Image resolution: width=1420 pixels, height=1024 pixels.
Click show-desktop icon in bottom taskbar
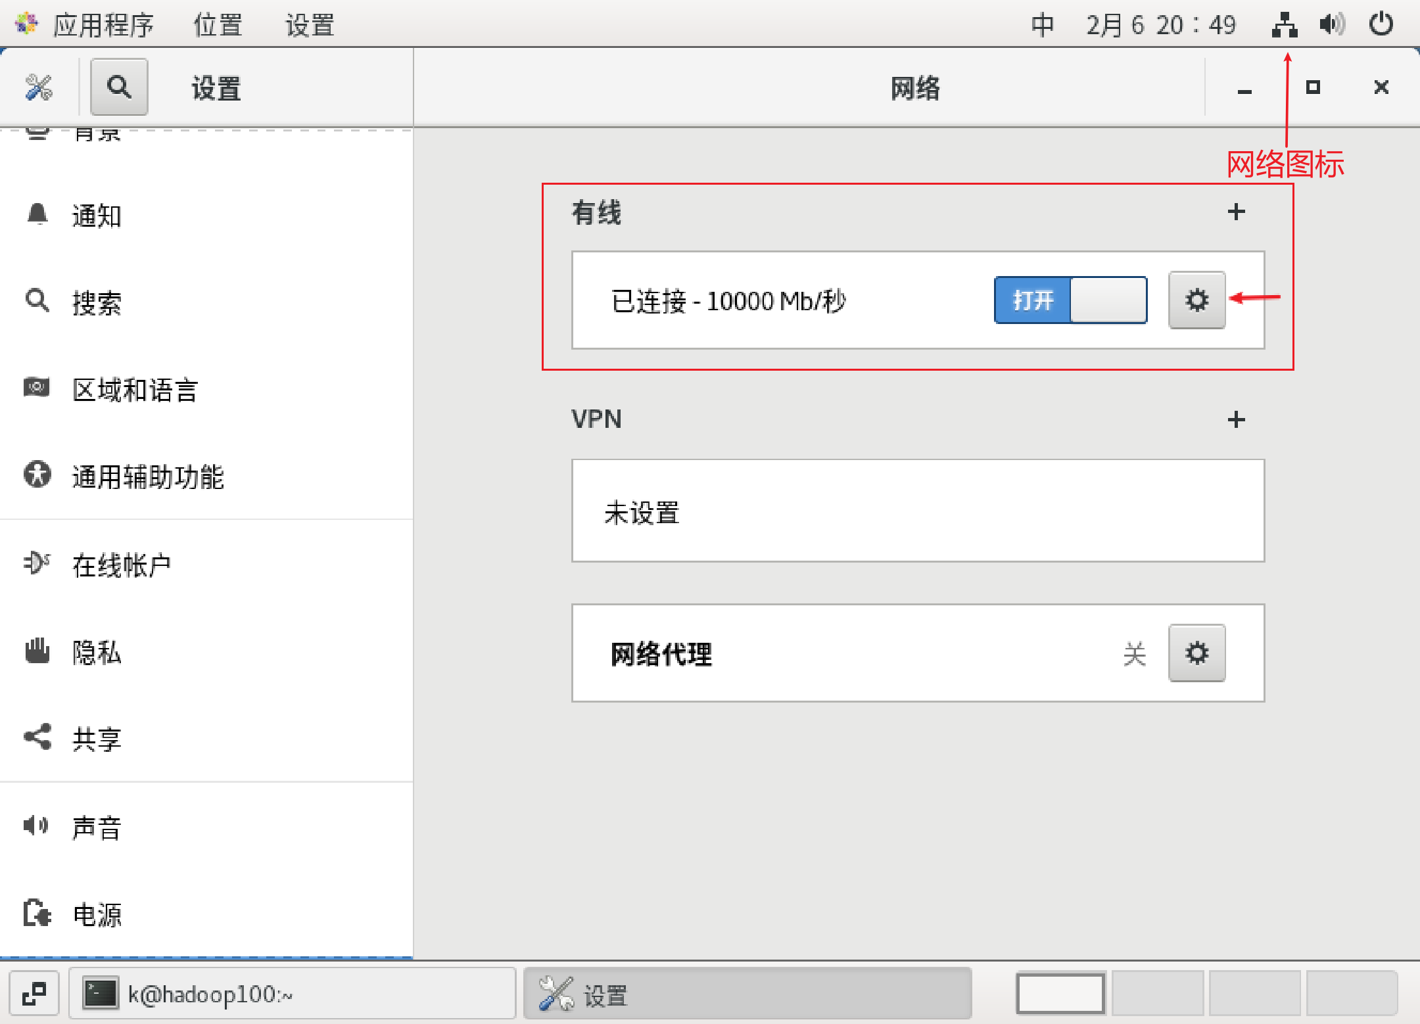click(34, 994)
